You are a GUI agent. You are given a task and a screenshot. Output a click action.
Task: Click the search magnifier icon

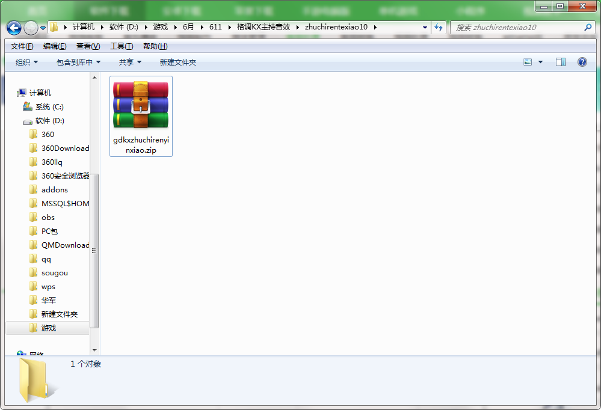[x=588, y=27]
